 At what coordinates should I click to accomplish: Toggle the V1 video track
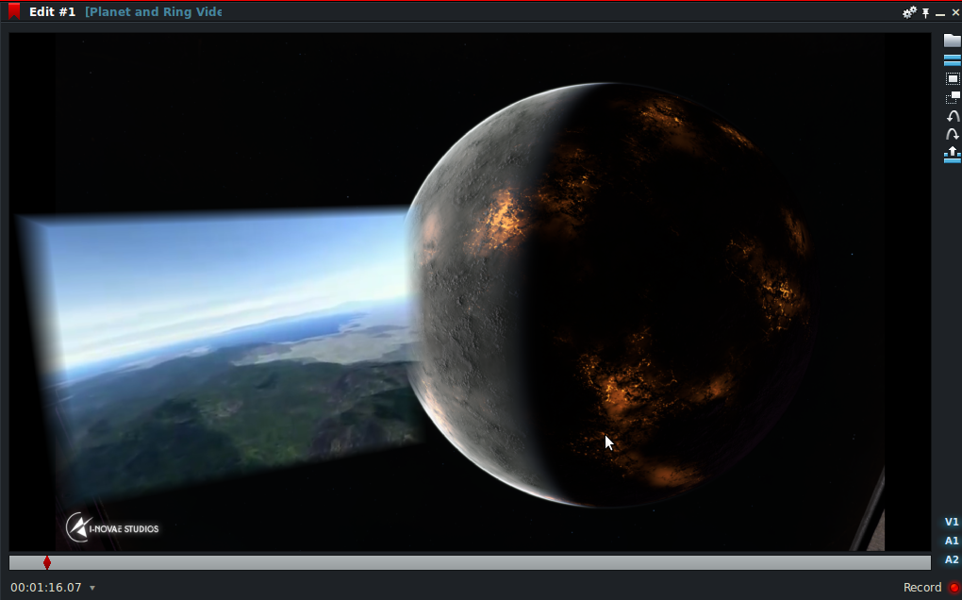coord(952,522)
